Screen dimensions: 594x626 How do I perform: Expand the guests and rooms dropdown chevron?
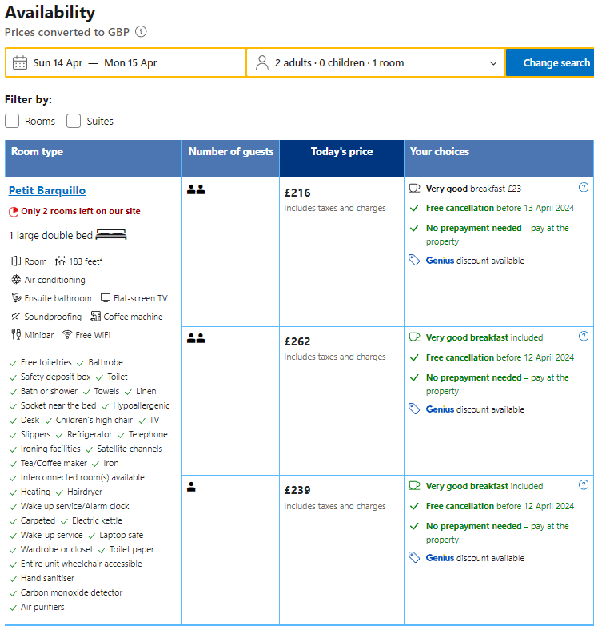tap(493, 63)
